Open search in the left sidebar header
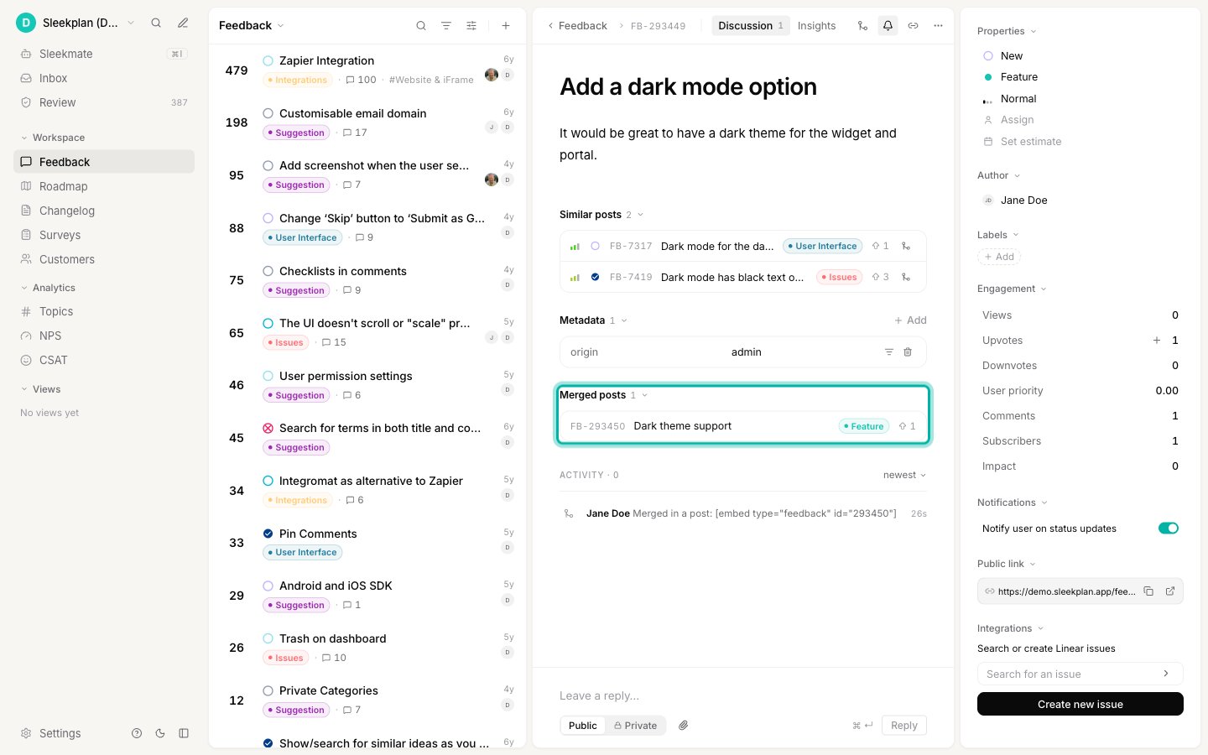Screen dimensions: 1208x755 [x=156, y=23]
